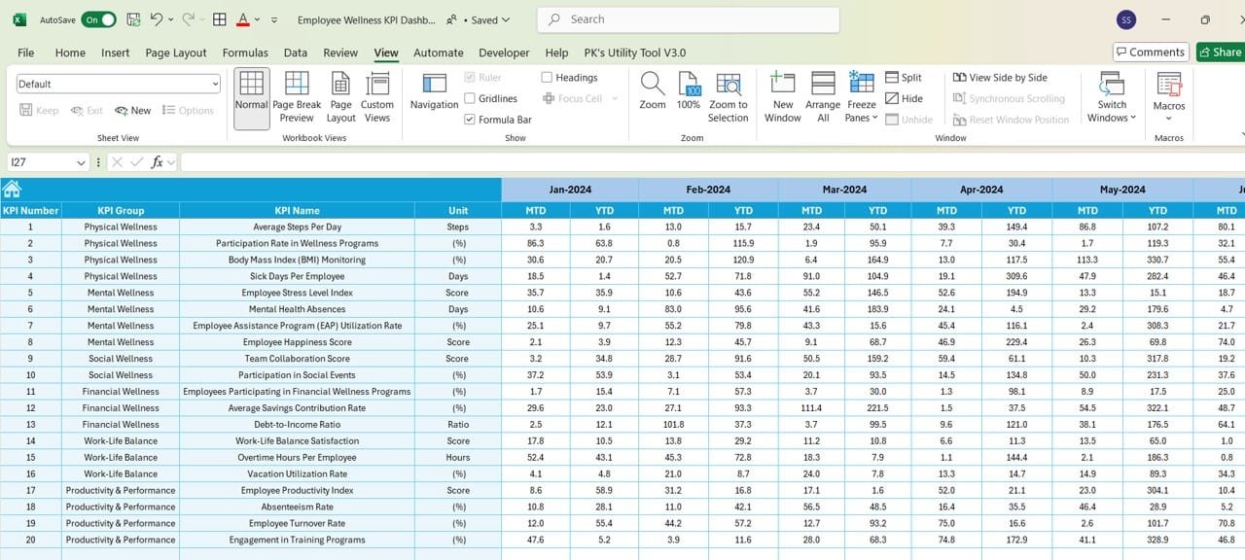Screen dimensions: 1245x560
Task: Click the Excel application logo icon
Action: [x=19, y=19]
